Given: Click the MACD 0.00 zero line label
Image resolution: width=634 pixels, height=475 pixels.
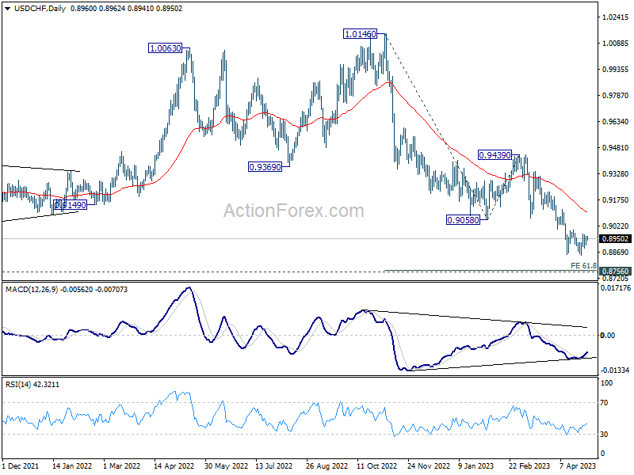Looking at the screenshot, I should click(608, 336).
